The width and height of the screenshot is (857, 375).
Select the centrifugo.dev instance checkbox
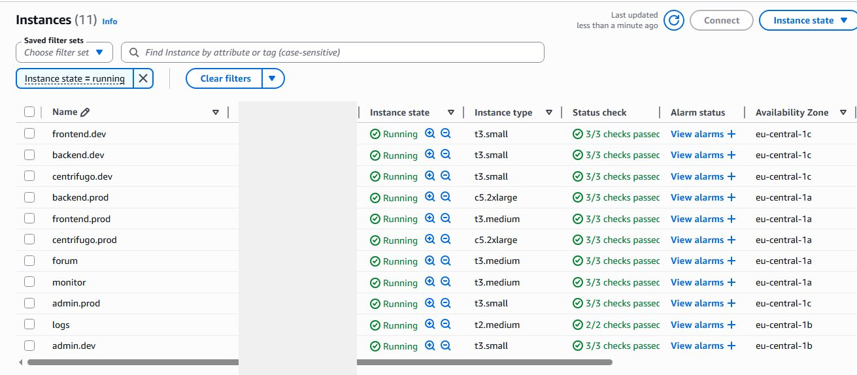(29, 176)
